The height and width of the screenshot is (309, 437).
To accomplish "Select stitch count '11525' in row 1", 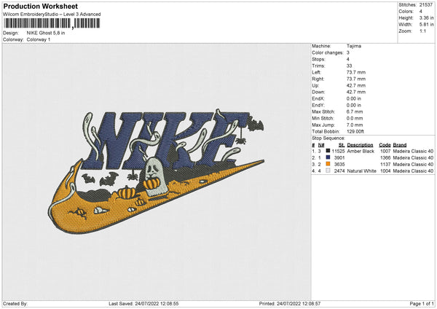I will (339, 151).
